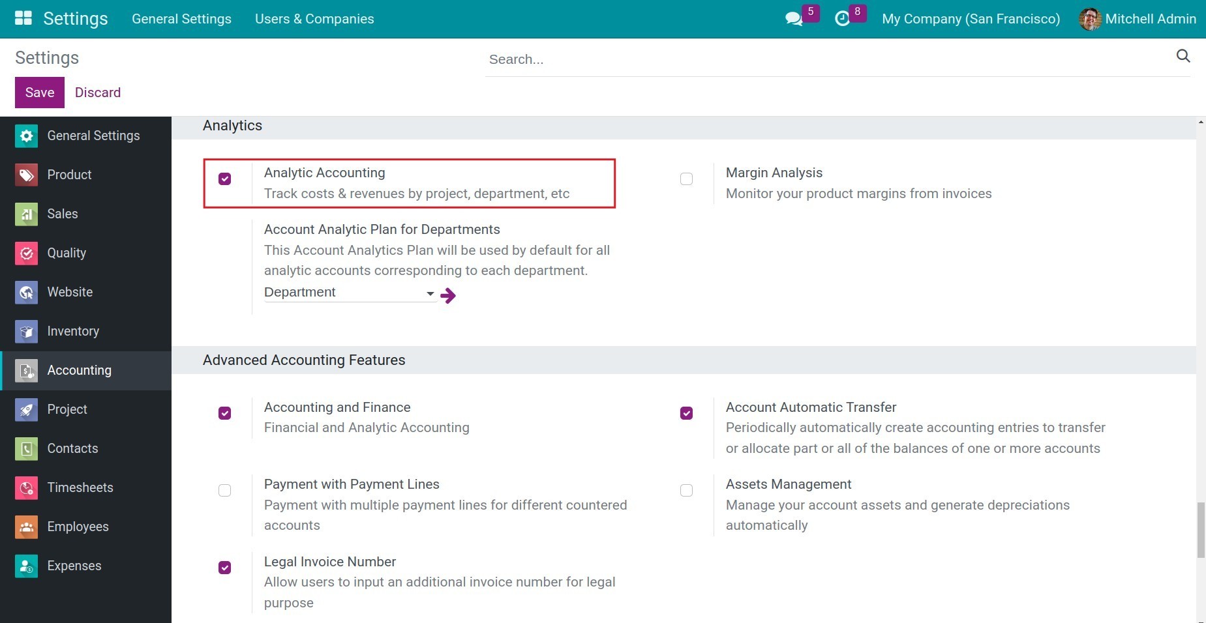
Task: Open the messages icon showing 5
Action: tap(793, 18)
